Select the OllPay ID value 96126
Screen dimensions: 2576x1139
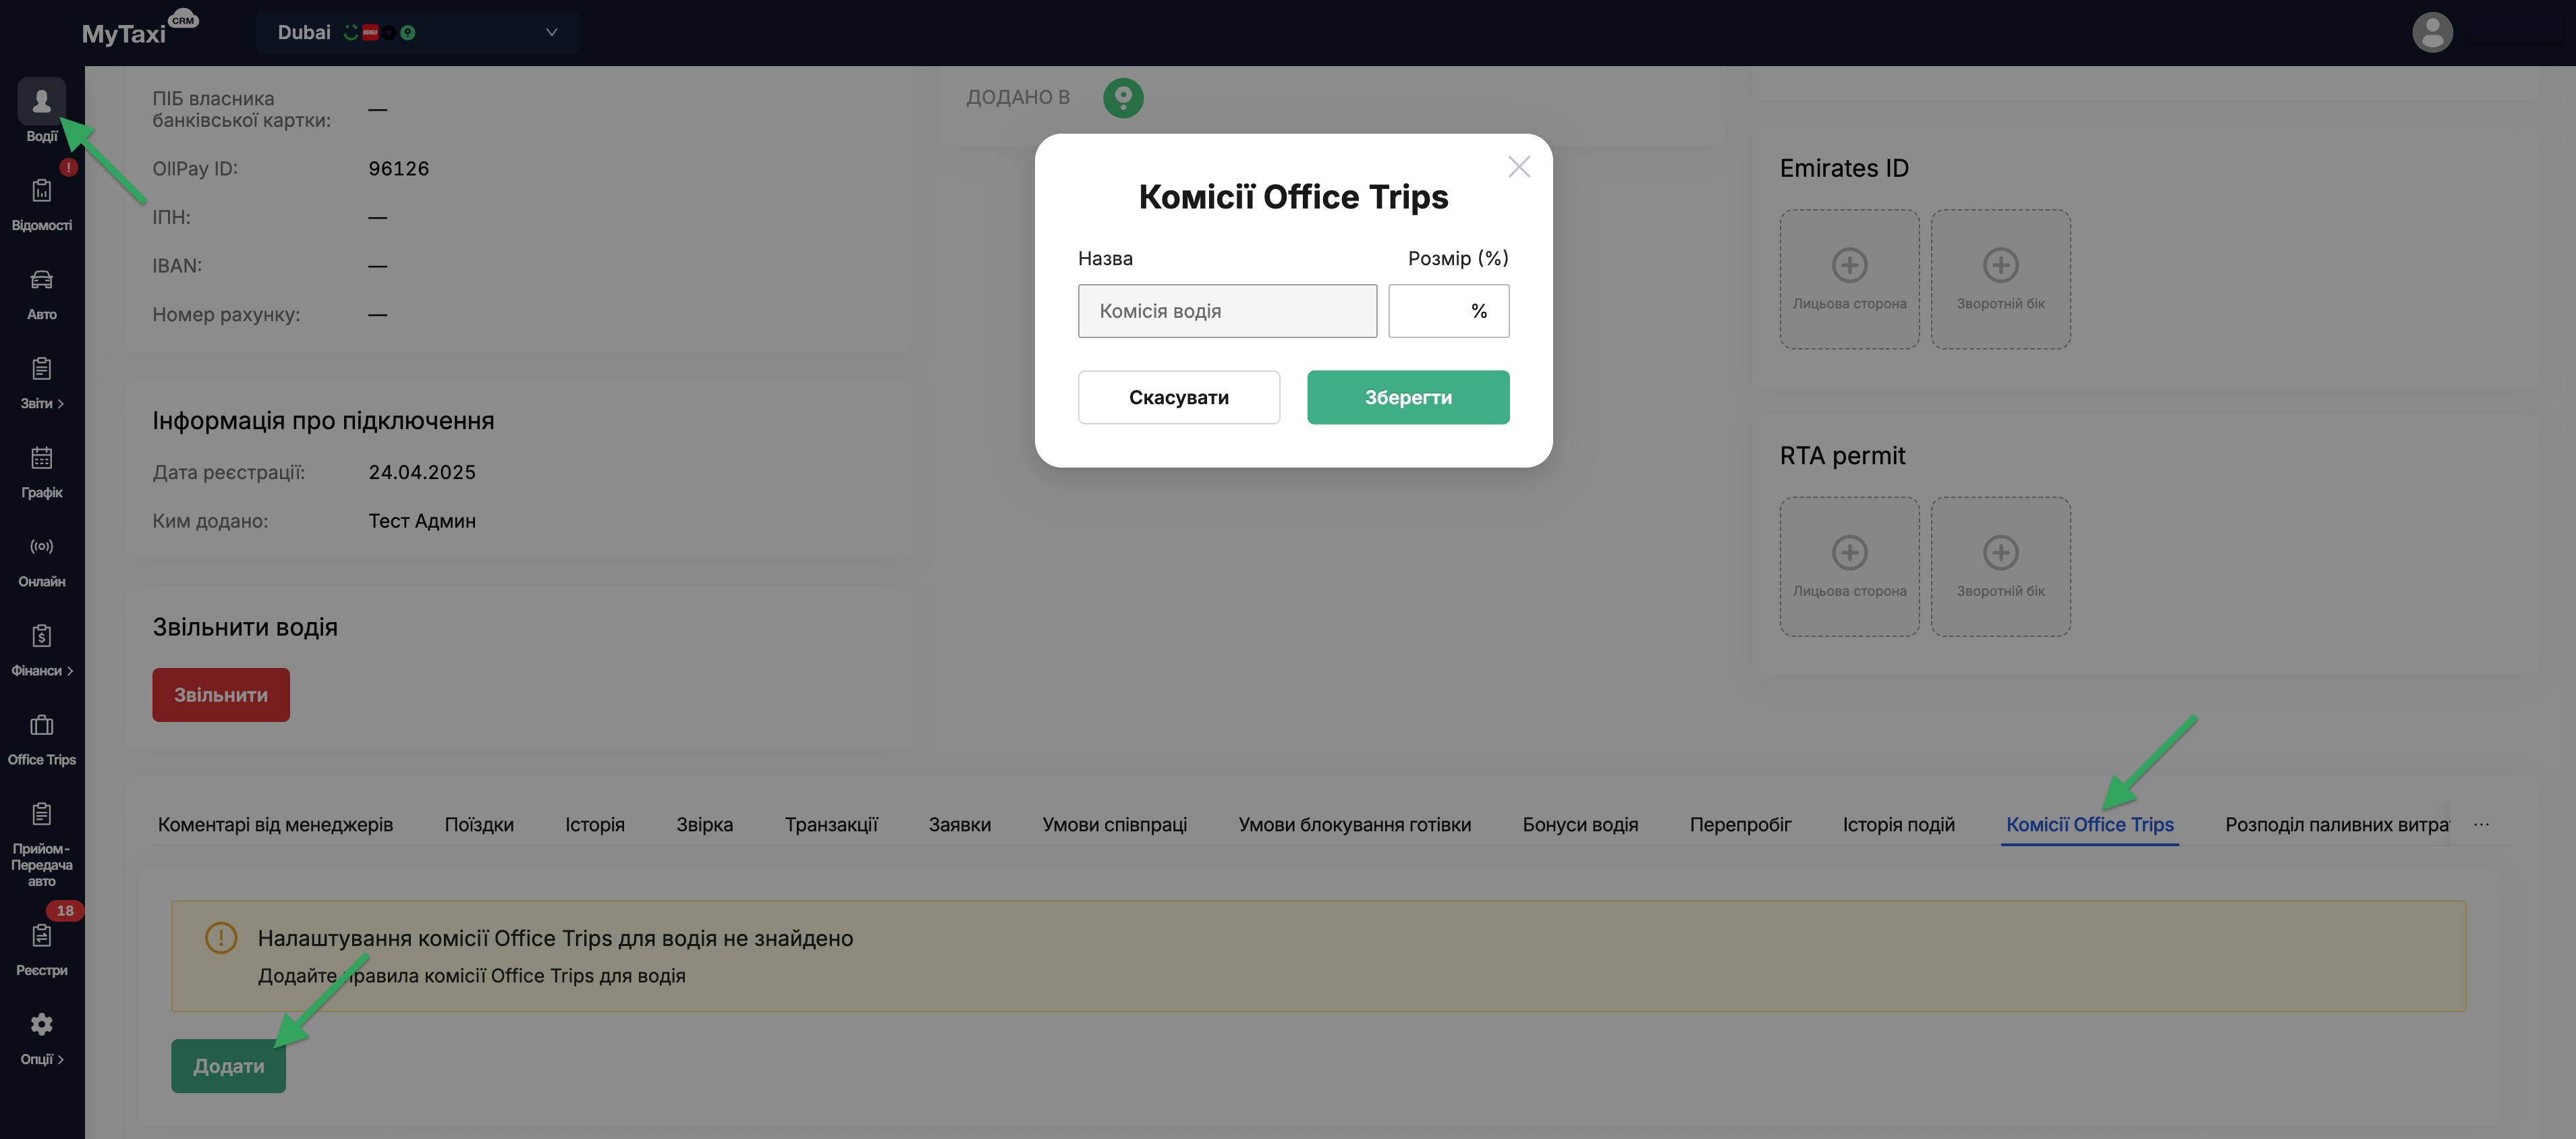tap(398, 168)
